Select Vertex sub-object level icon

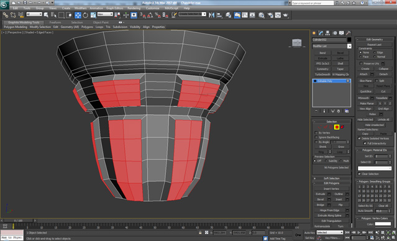pyautogui.click(x=320, y=127)
